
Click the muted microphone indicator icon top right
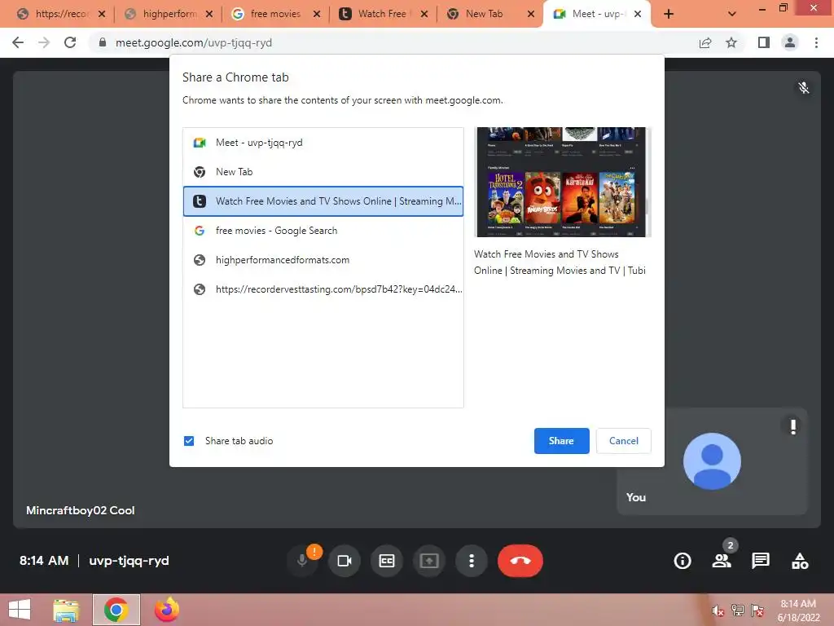804,88
